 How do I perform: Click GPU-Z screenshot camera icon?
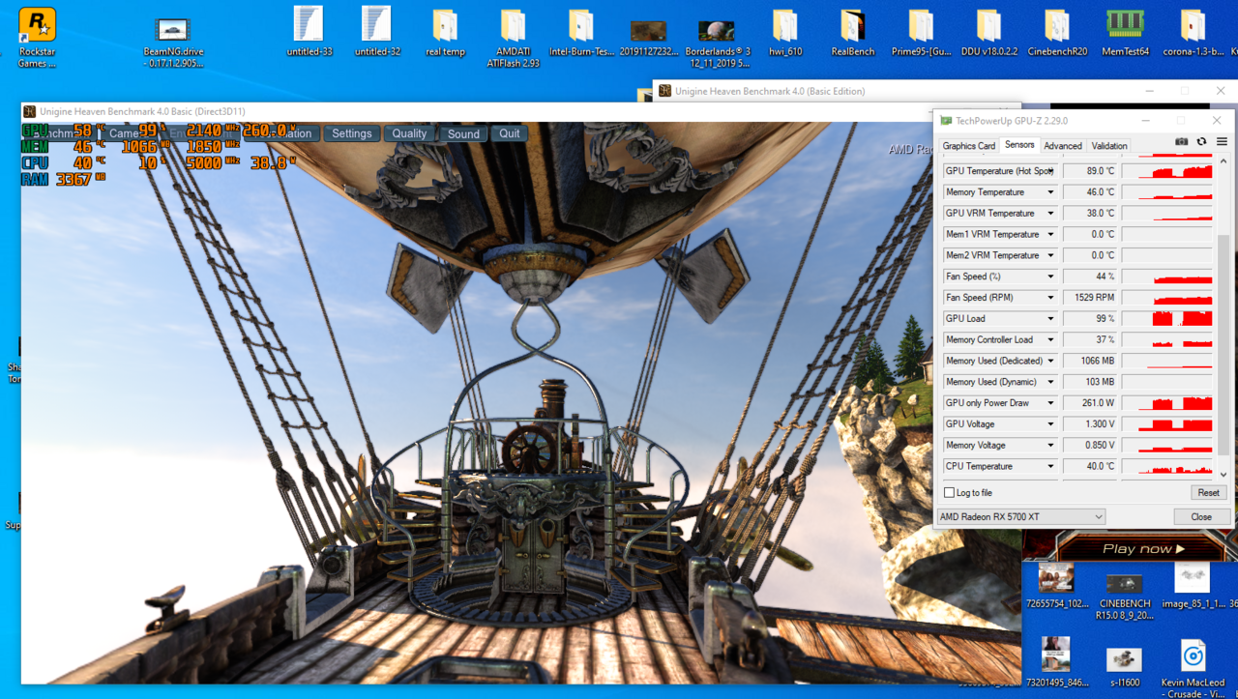(x=1181, y=141)
